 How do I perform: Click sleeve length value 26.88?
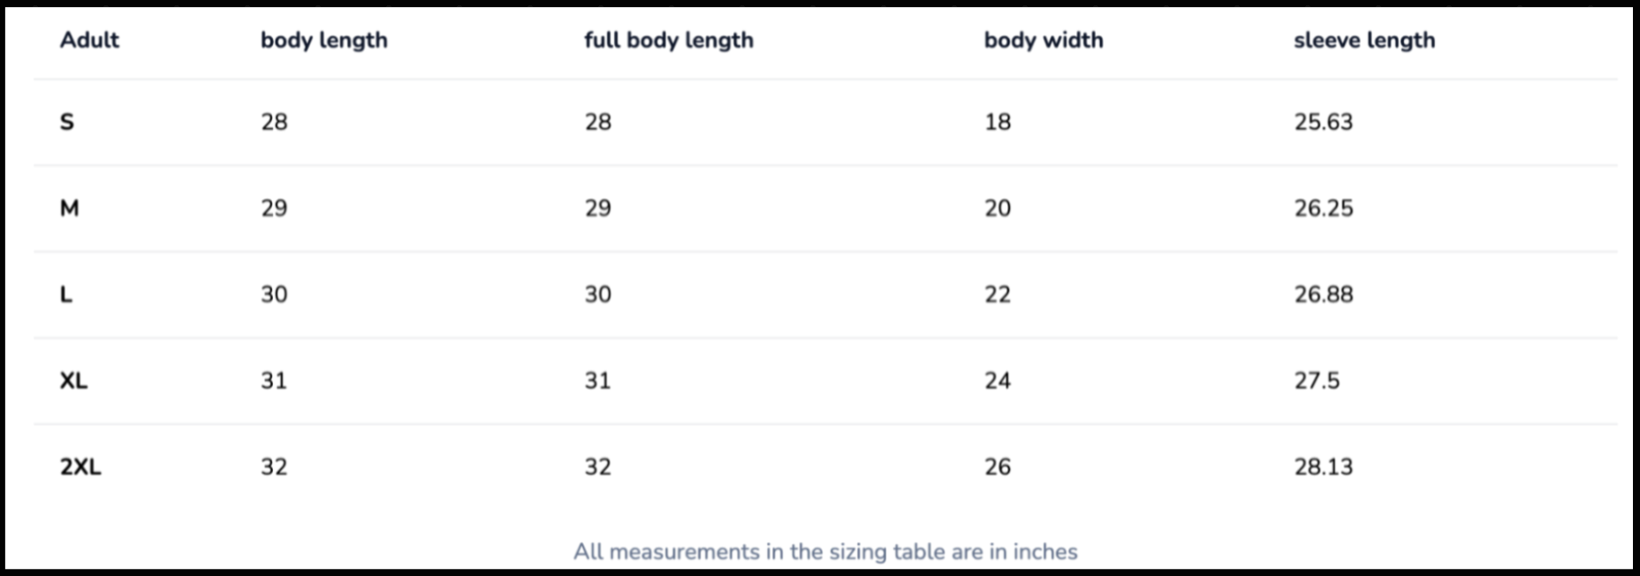(x=1323, y=294)
